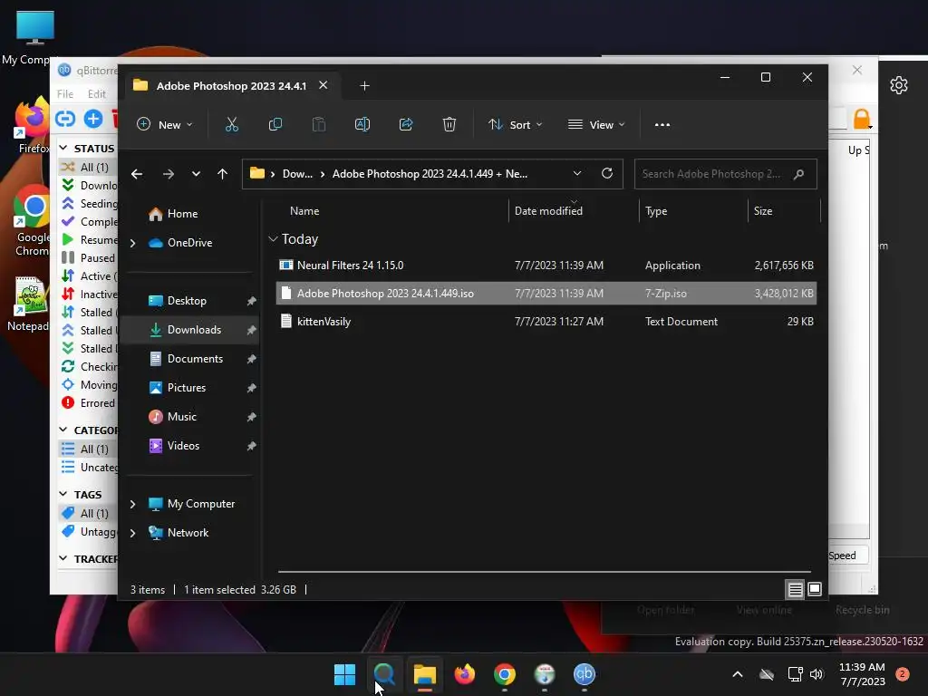Open the View dropdown menu
This screenshot has height=696, width=928.
pos(596,125)
